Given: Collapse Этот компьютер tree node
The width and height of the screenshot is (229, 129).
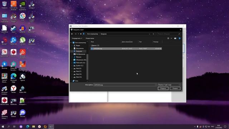Looking at the screenshot, I should click(x=71, y=43).
